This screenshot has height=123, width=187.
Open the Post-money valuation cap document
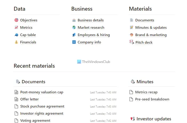[42, 92]
